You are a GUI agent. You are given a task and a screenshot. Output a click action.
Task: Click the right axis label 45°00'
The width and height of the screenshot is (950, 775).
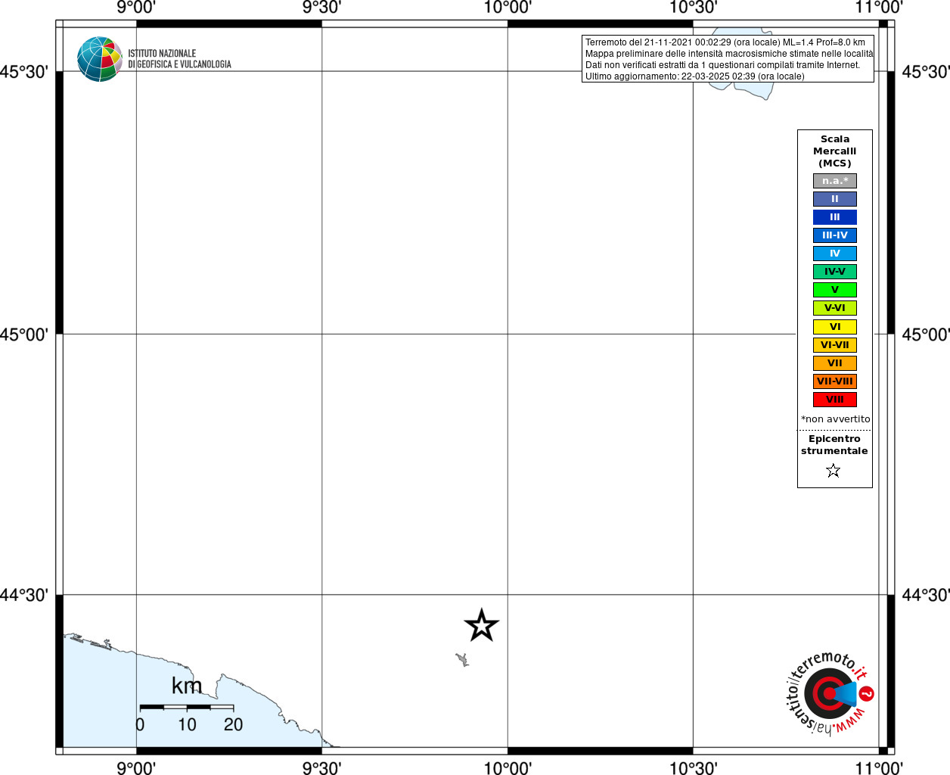pos(926,335)
